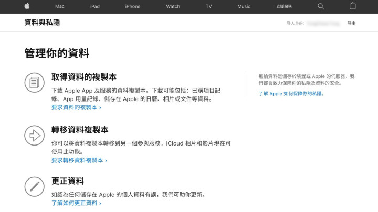The image size is (378, 212).
Task: Click the 更正資料 heading
Action: click(x=68, y=181)
